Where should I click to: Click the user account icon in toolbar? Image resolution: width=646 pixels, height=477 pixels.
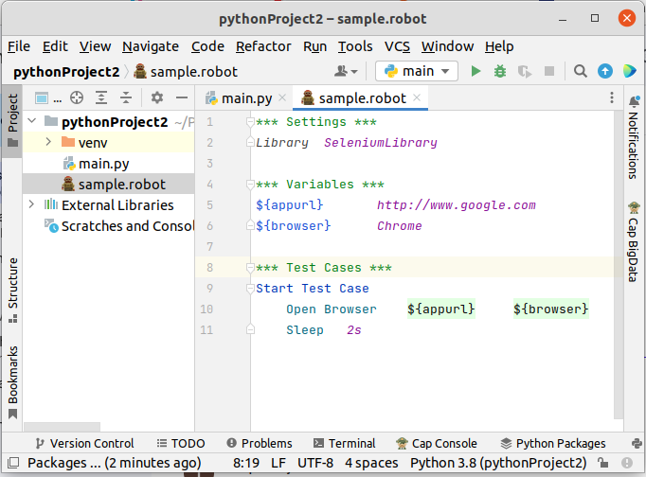(x=345, y=71)
